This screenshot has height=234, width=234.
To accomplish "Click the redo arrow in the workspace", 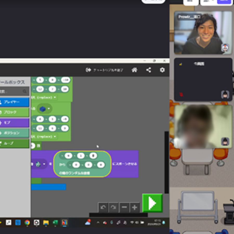I will [x=114, y=207].
